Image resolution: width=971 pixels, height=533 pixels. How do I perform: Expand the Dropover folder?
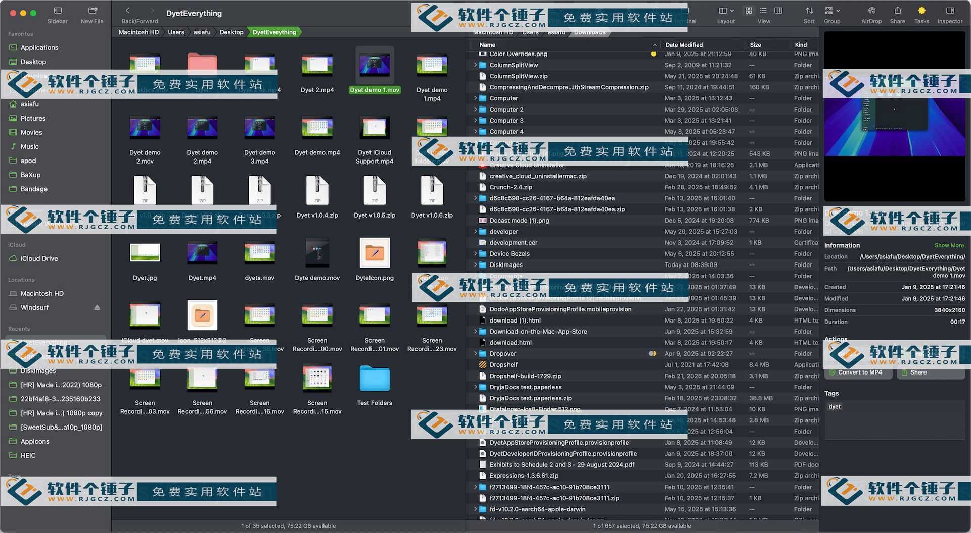[475, 353]
